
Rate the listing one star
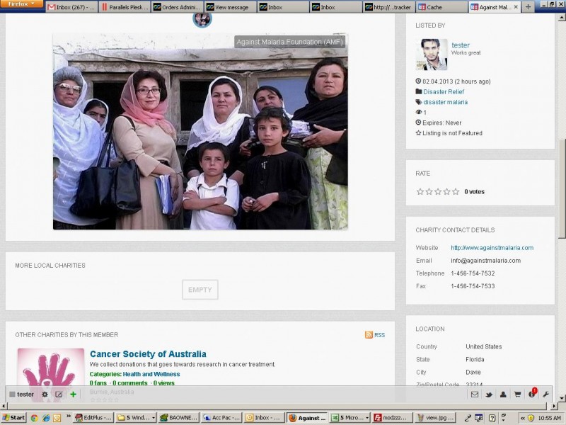point(420,191)
